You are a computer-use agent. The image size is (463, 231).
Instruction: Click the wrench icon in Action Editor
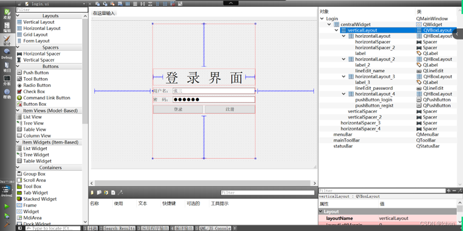click(x=120, y=192)
